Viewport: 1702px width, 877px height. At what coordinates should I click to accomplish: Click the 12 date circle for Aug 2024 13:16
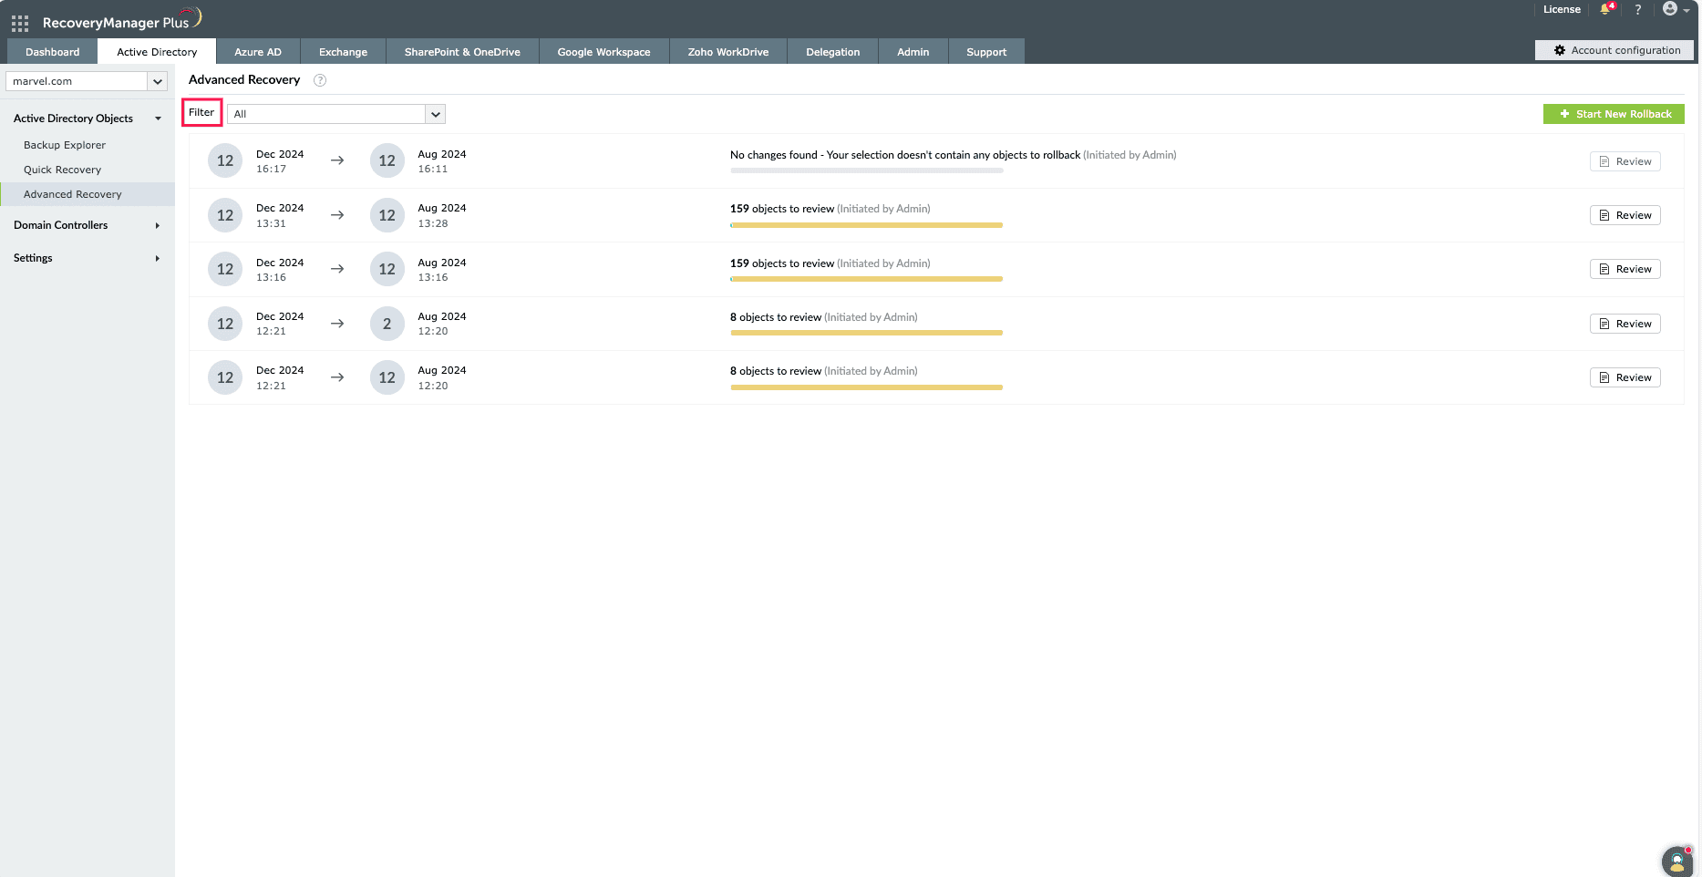(387, 269)
